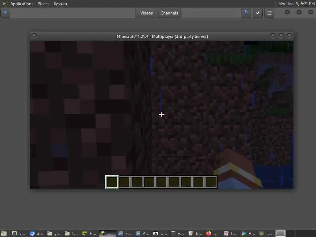Switch to the '[...' taskbar entry

point(266,233)
